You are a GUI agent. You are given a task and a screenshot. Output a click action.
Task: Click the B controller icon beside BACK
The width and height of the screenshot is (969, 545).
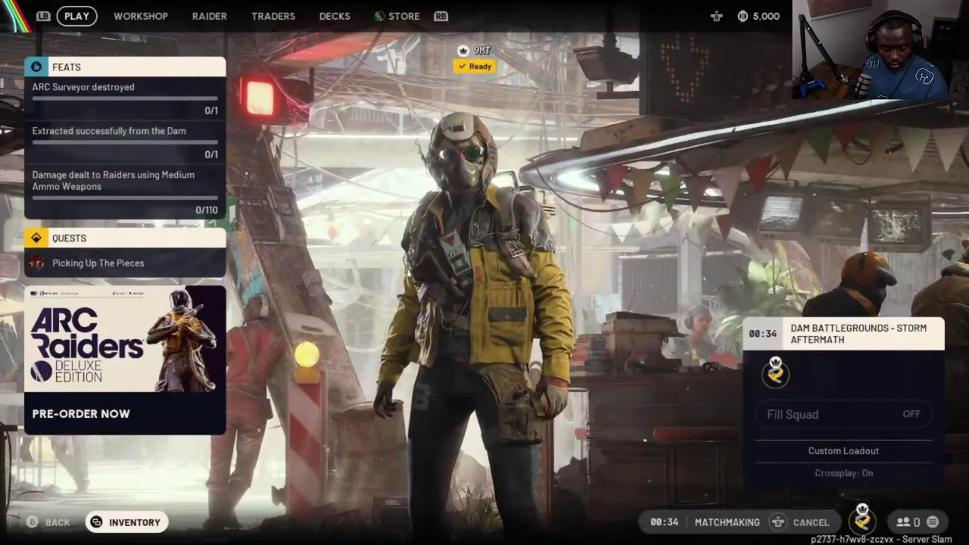coord(33,522)
